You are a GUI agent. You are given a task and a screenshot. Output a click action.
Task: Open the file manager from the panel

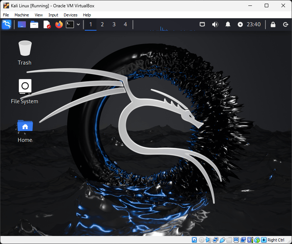[x=34, y=24]
